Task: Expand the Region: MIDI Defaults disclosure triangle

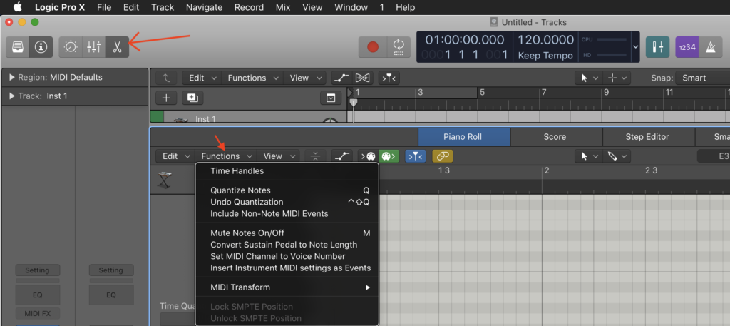Action: click(12, 77)
